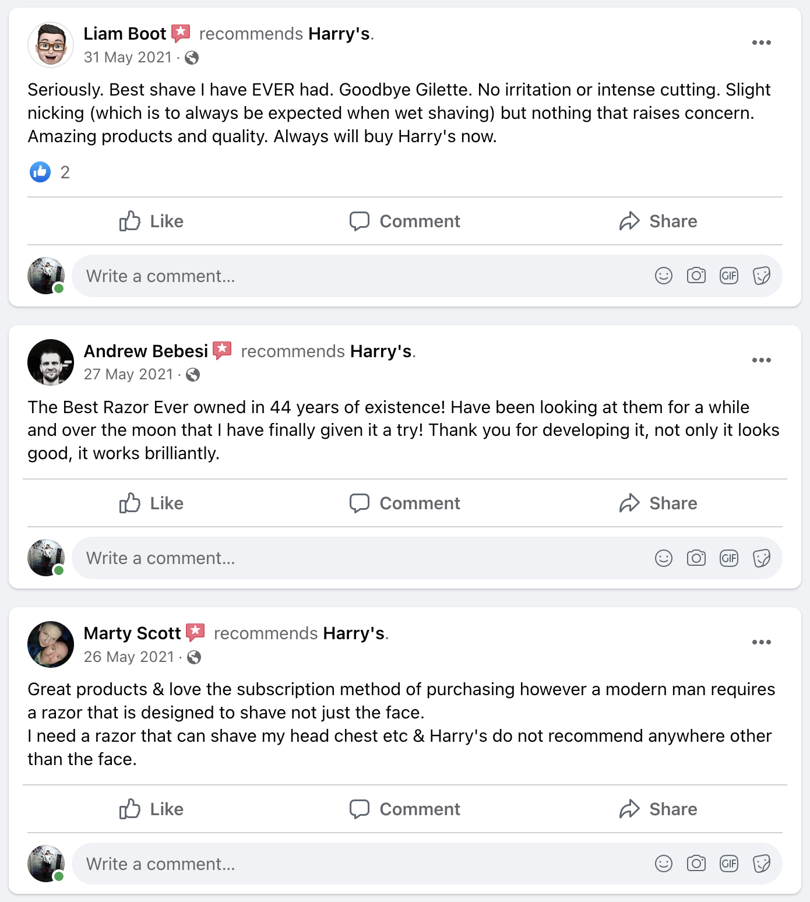Click Comment button on Marty Scott's review
The width and height of the screenshot is (810, 902).
404,809
